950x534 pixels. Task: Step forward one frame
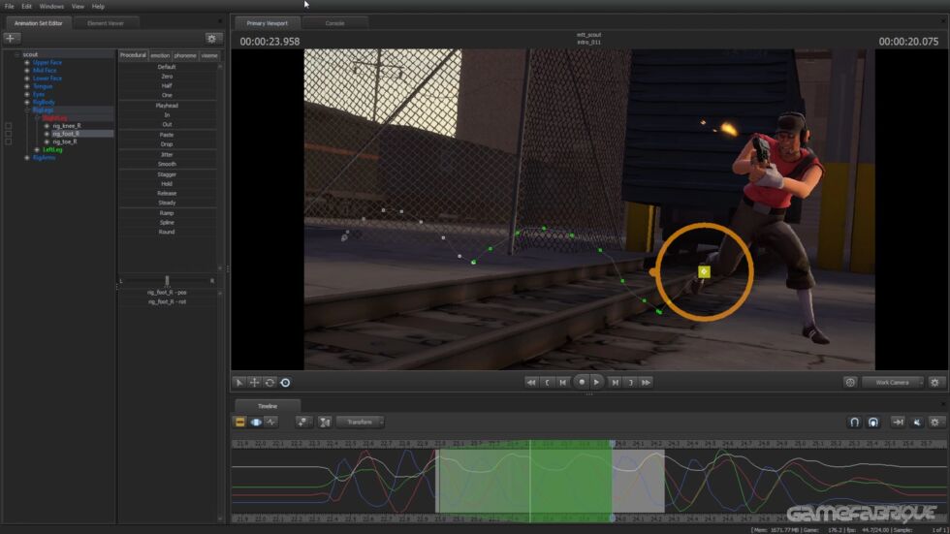click(x=615, y=383)
